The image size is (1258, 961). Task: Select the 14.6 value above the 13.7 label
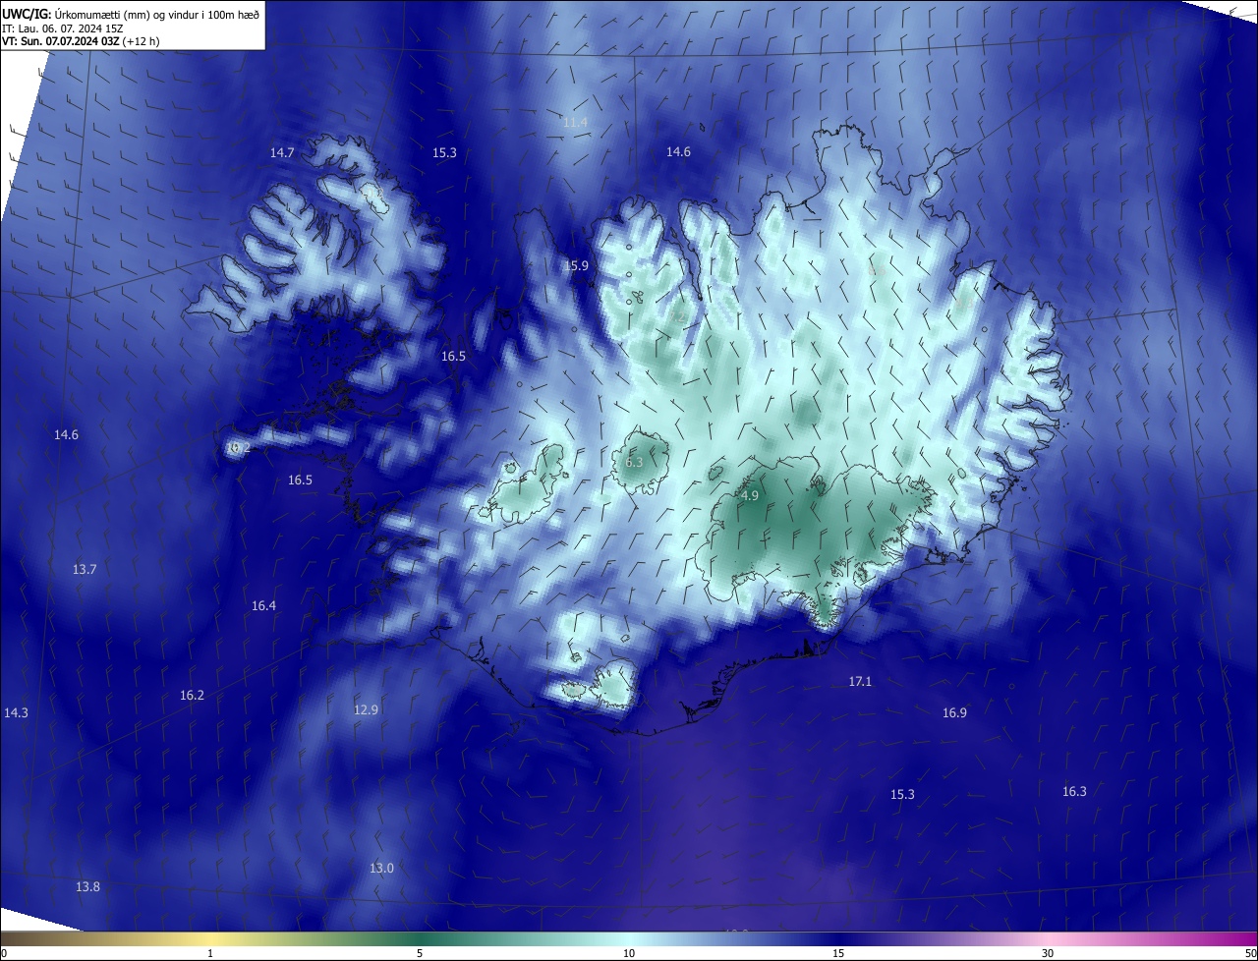click(x=66, y=434)
